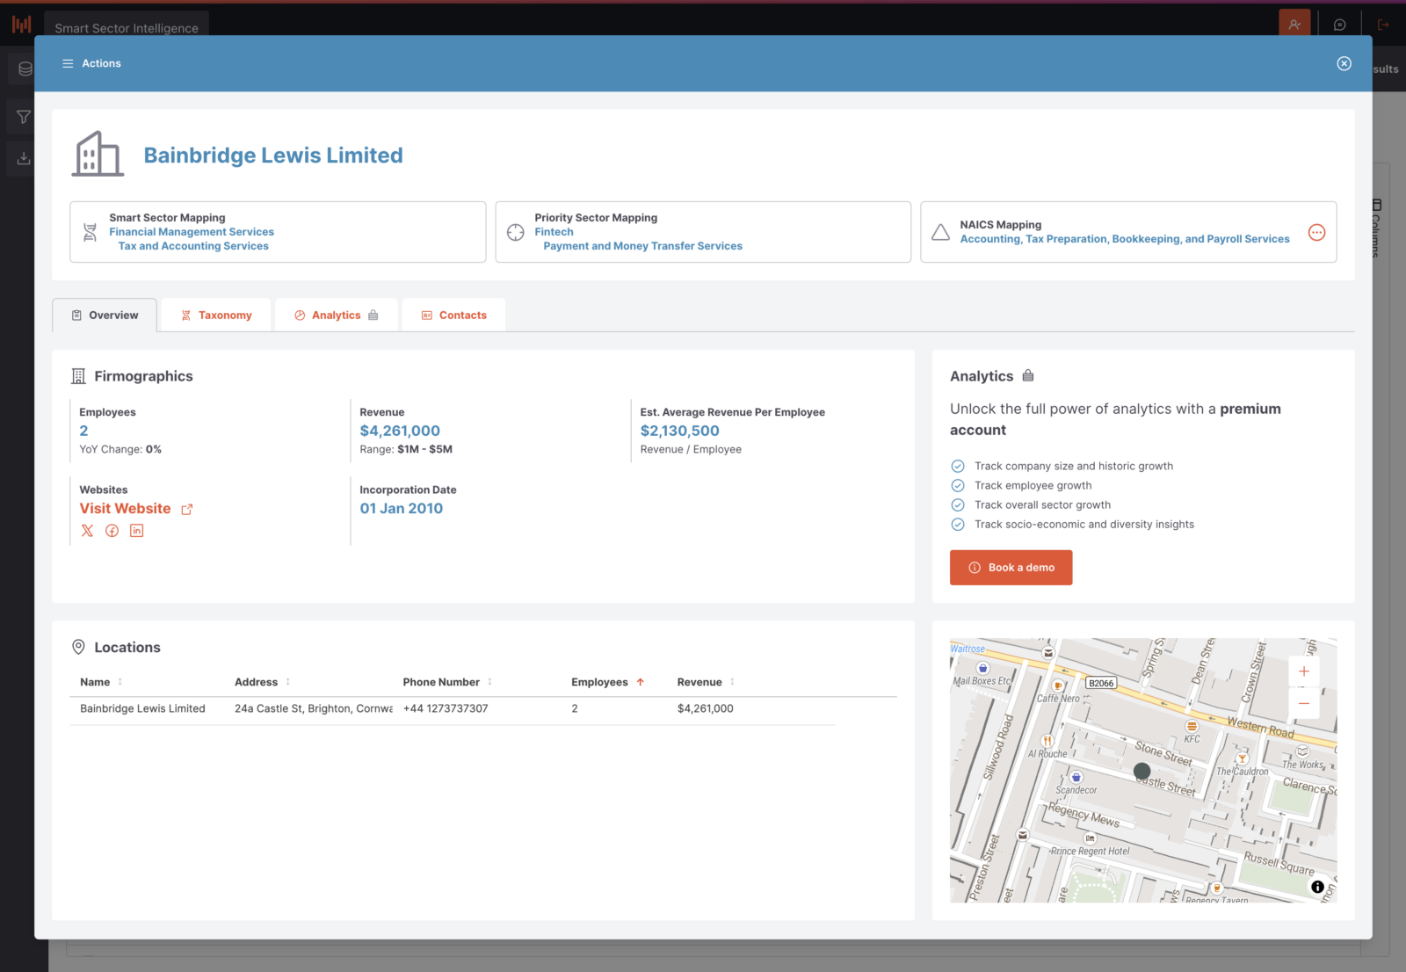Image resolution: width=1406 pixels, height=972 pixels.
Task: Select the Bainbridge Lewis Limited location row name
Action: 142,708
